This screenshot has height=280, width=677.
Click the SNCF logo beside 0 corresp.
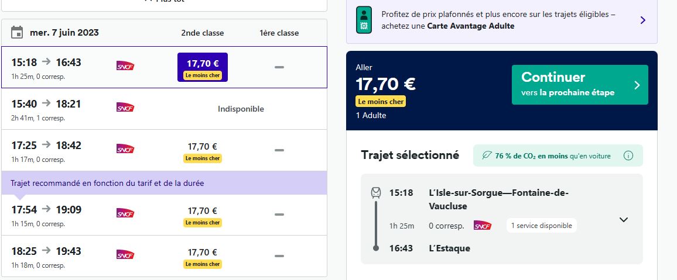point(483,225)
